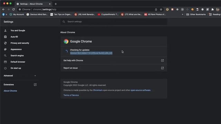Image resolution: width=221 pixels, height=124 pixels.
Task: Click the highlighted Chrome version text
Action: tap(91, 53)
